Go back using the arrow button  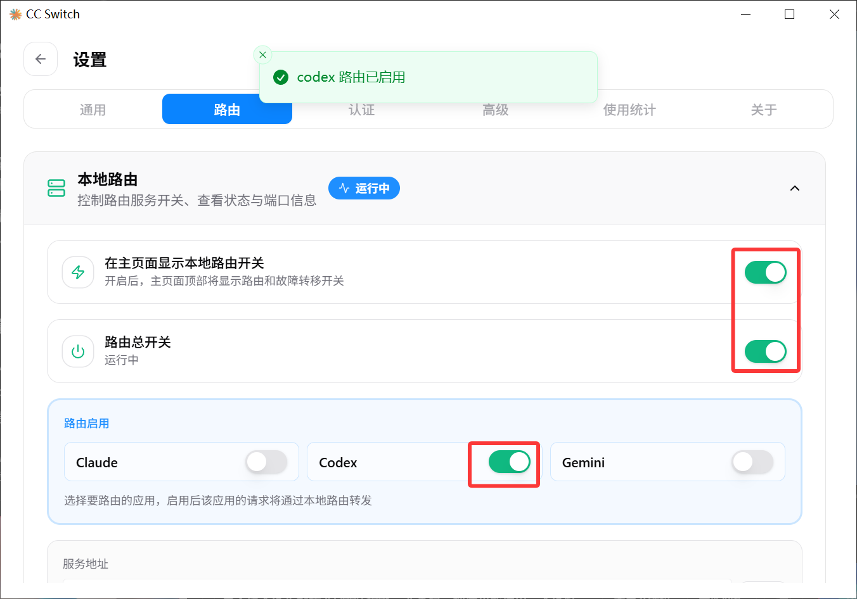[41, 59]
